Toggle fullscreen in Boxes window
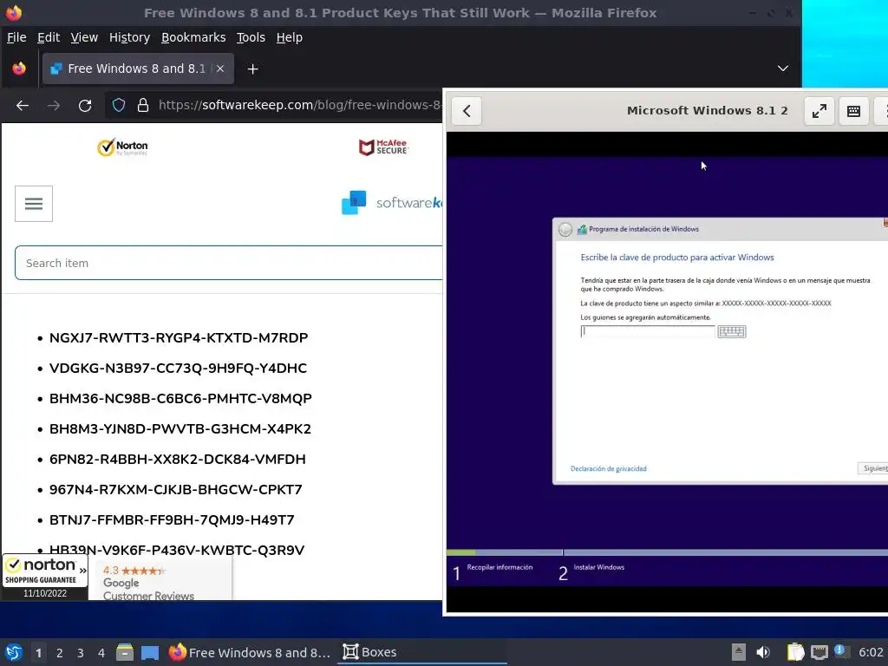Screen dimensions: 888x666 (819, 110)
